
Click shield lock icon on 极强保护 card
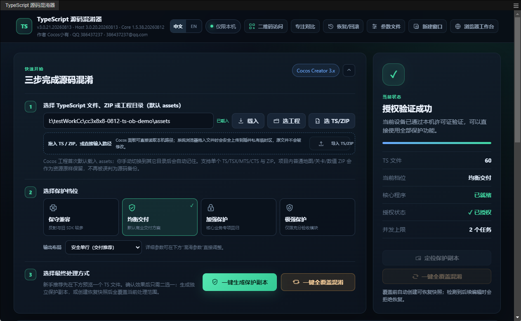click(x=290, y=208)
